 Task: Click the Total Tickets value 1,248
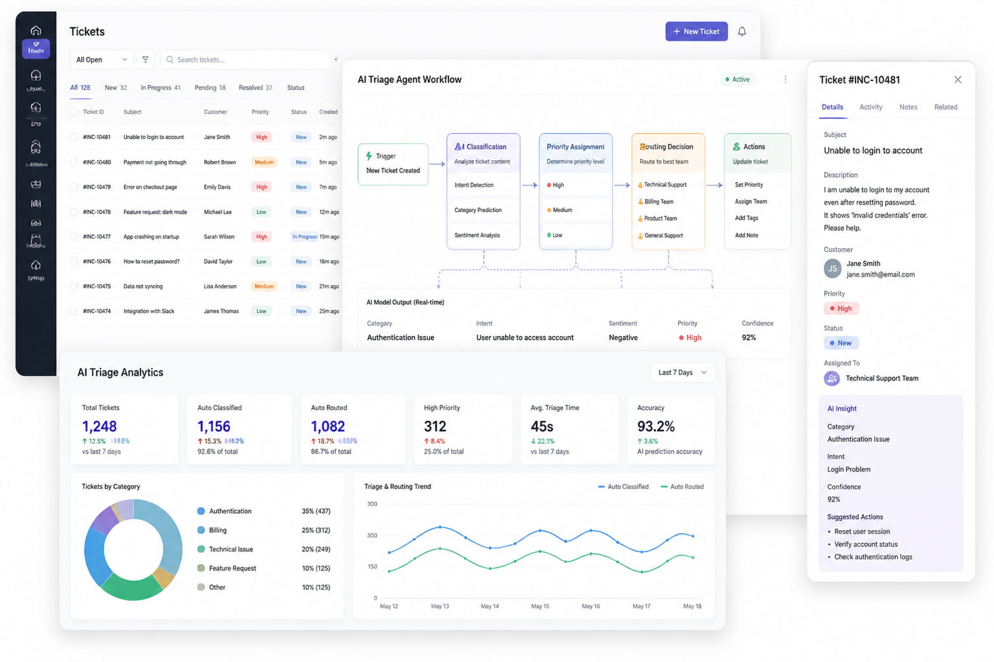99,427
